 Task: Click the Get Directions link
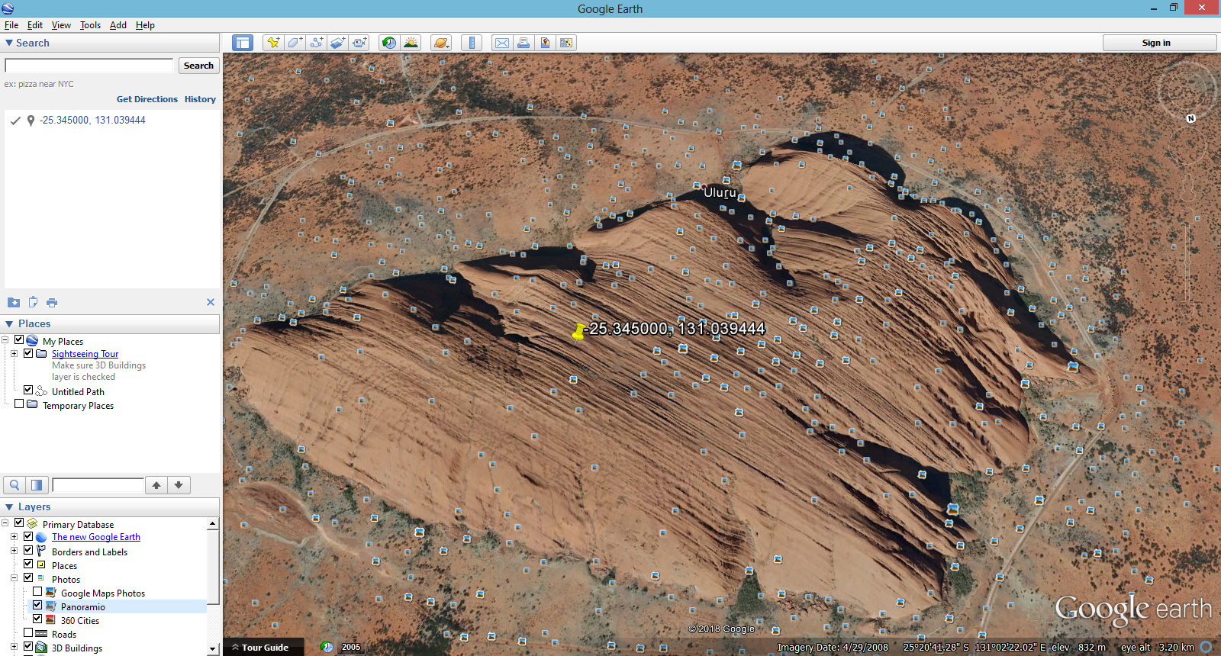(x=147, y=99)
